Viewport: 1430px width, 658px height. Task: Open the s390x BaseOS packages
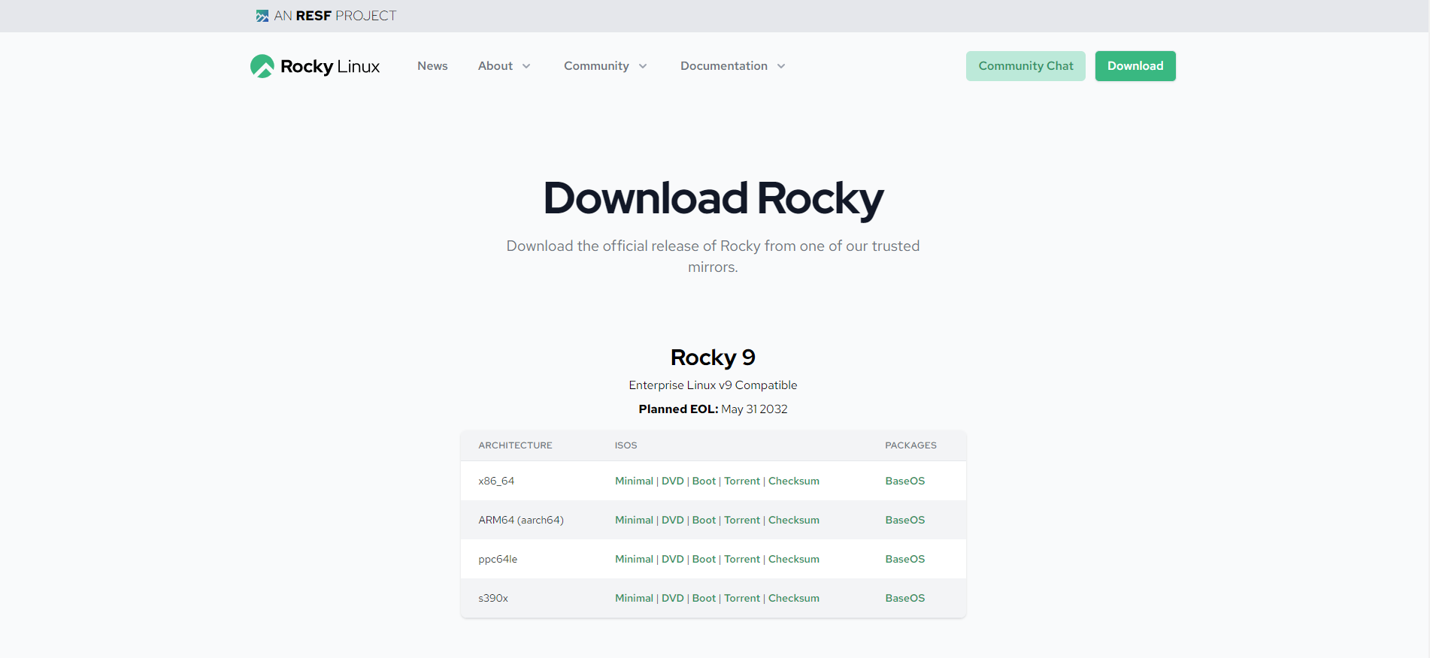click(904, 598)
